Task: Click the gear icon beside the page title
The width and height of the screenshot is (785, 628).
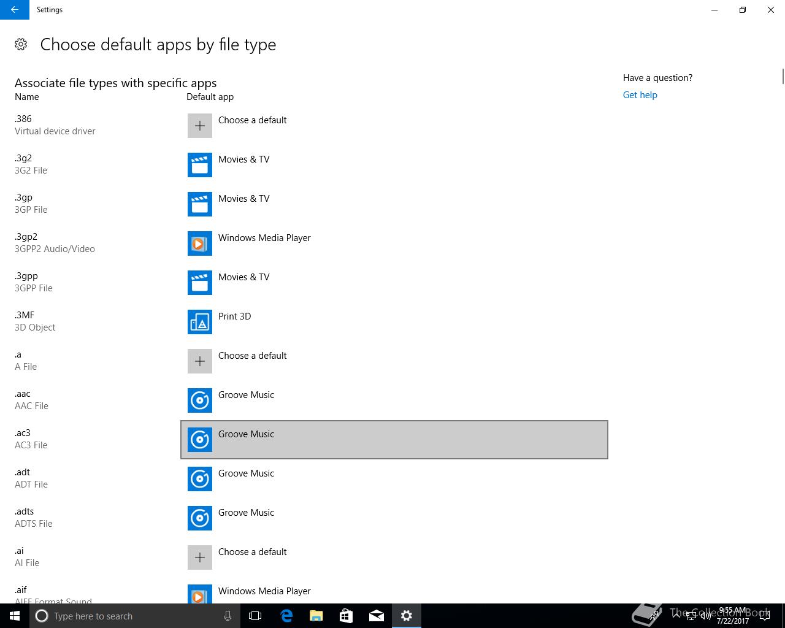Action: tap(21, 44)
